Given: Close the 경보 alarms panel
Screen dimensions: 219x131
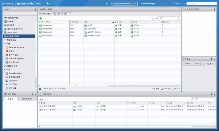Looking at the screenshot, I should coord(215,59).
